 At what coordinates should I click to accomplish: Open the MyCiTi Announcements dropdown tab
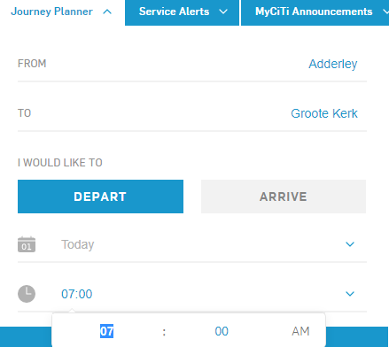coord(315,12)
